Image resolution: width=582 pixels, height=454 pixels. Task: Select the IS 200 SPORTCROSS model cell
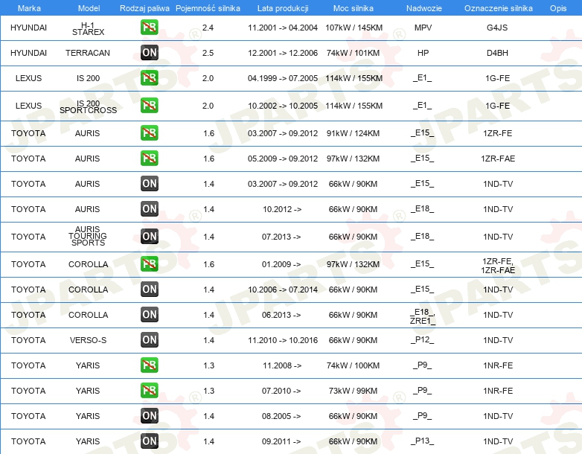click(88, 106)
